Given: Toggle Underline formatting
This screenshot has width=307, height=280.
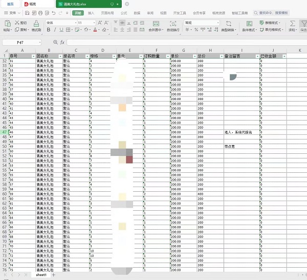Looking at the screenshot, I should click(x=61, y=30).
